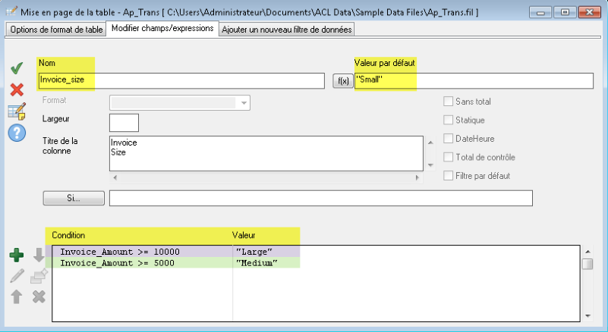Click the delete condition X icon
This screenshot has height=332, width=608.
[39, 296]
